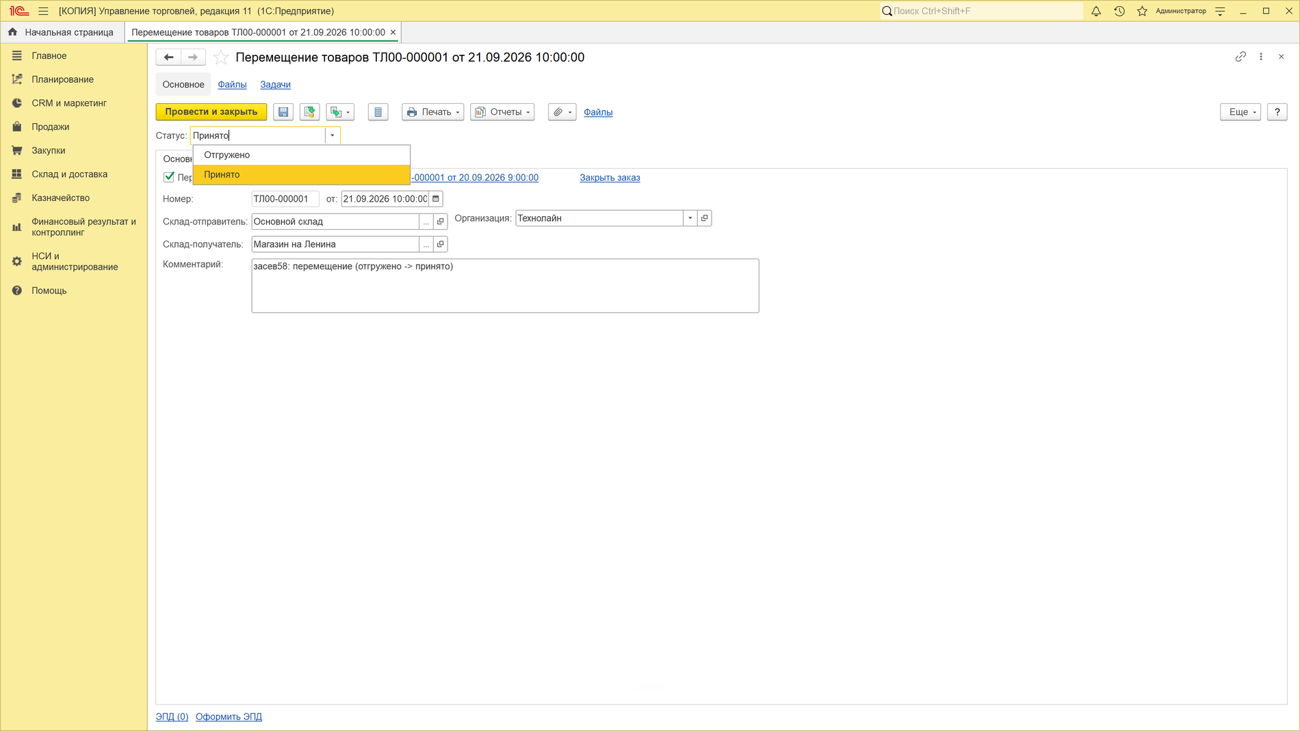Image resolution: width=1300 pixels, height=731 pixels.
Task: Click the Оформить ЭПД link
Action: point(229,717)
